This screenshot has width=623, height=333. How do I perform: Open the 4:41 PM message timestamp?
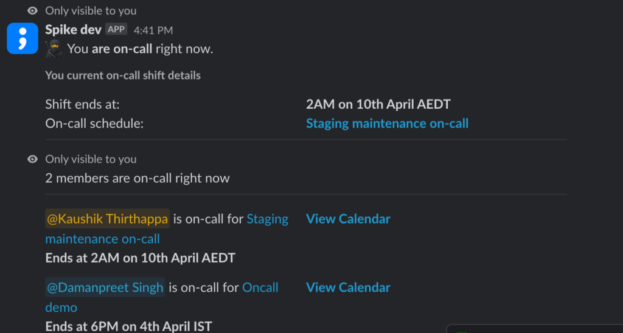[153, 30]
